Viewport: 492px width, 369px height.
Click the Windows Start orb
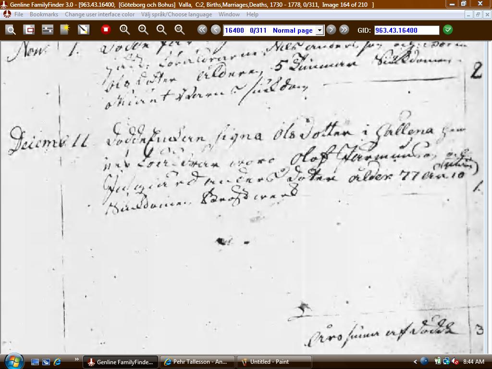pyautogui.click(x=14, y=361)
